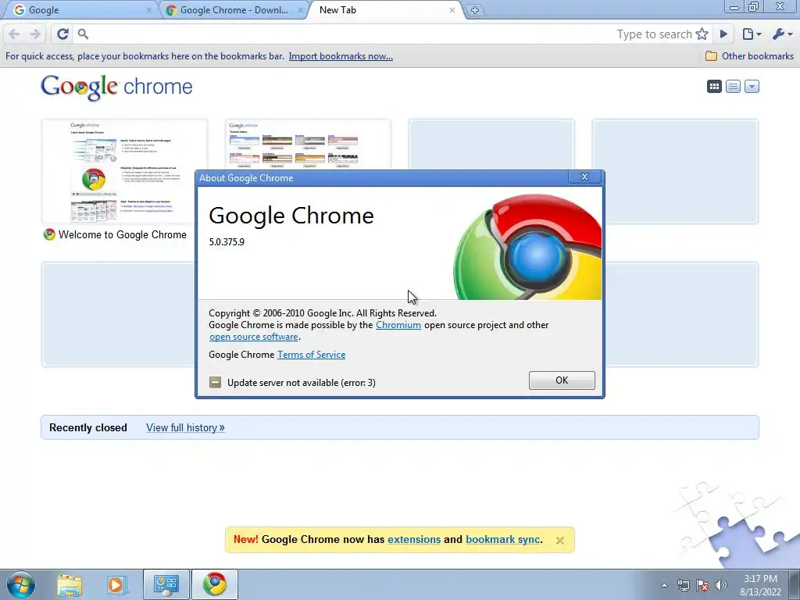Open the page menu icon
This screenshot has width=800, height=600.
pos(752,34)
